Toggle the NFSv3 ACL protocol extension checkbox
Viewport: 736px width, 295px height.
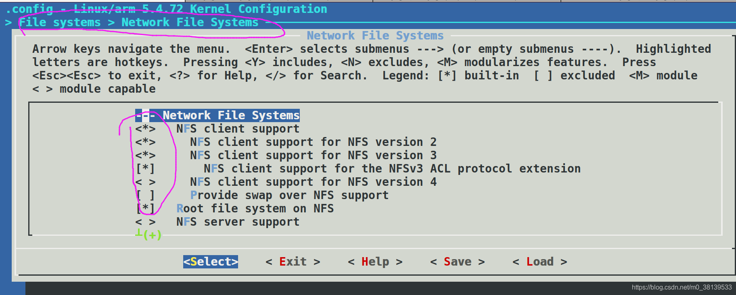click(145, 169)
